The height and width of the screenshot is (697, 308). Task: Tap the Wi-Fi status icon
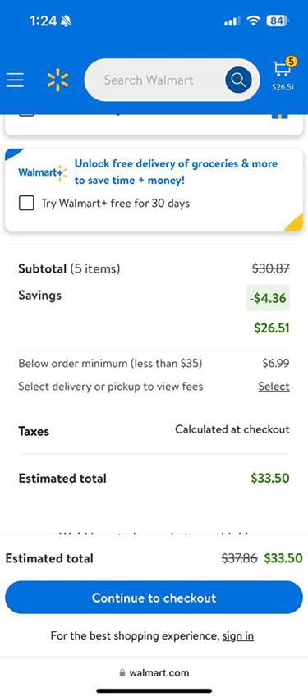(x=254, y=21)
